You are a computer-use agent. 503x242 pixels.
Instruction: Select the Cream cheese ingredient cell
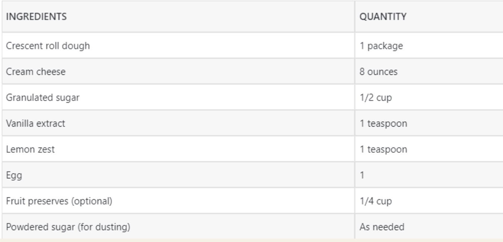click(30, 71)
